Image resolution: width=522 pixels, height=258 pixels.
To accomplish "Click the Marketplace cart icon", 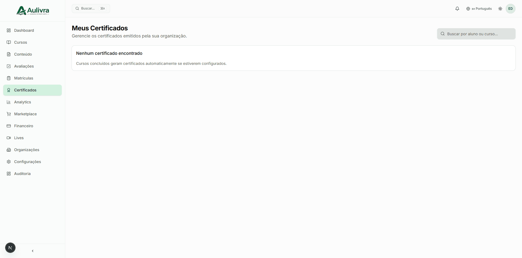I will tap(9, 114).
